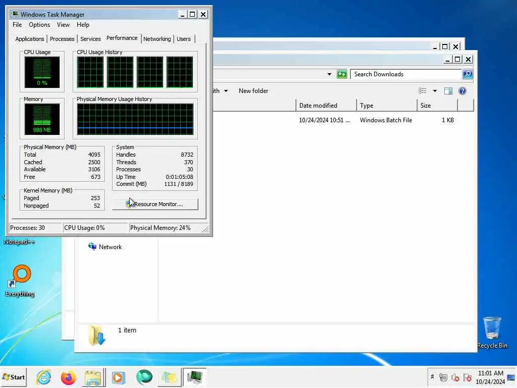Click the Downloads folder icon in details pane
This screenshot has height=388, width=517.
coord(97,335)
